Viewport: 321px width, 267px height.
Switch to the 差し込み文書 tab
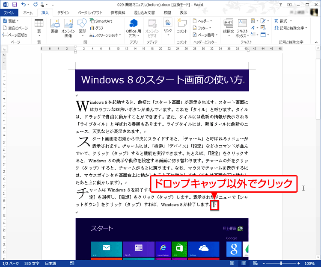144,13
